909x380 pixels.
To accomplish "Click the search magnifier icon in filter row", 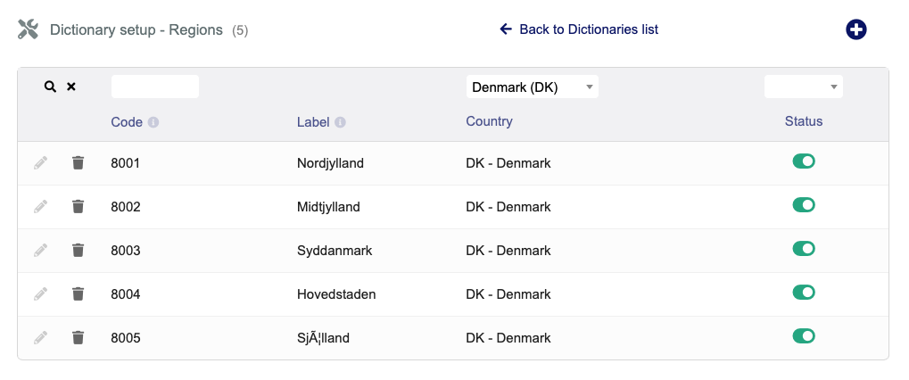I will 50,87.
